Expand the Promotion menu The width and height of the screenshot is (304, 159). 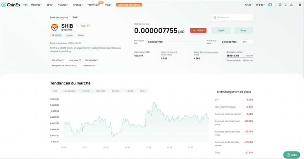pos(94,5)
